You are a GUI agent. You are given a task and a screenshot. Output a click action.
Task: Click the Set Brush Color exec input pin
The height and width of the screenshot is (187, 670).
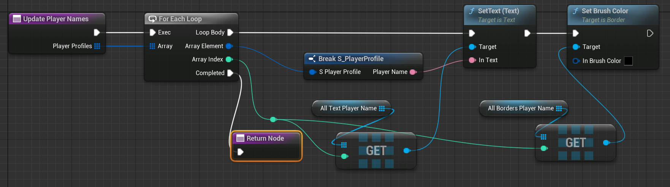point(576,33)
